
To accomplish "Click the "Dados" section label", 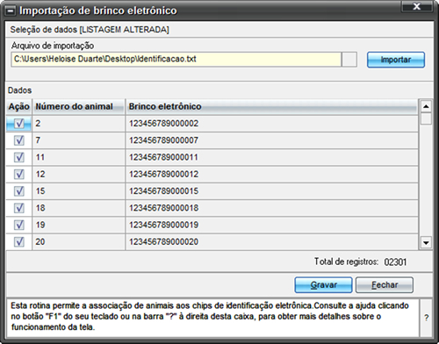I will pyautogui.click(x=19, y=90).
